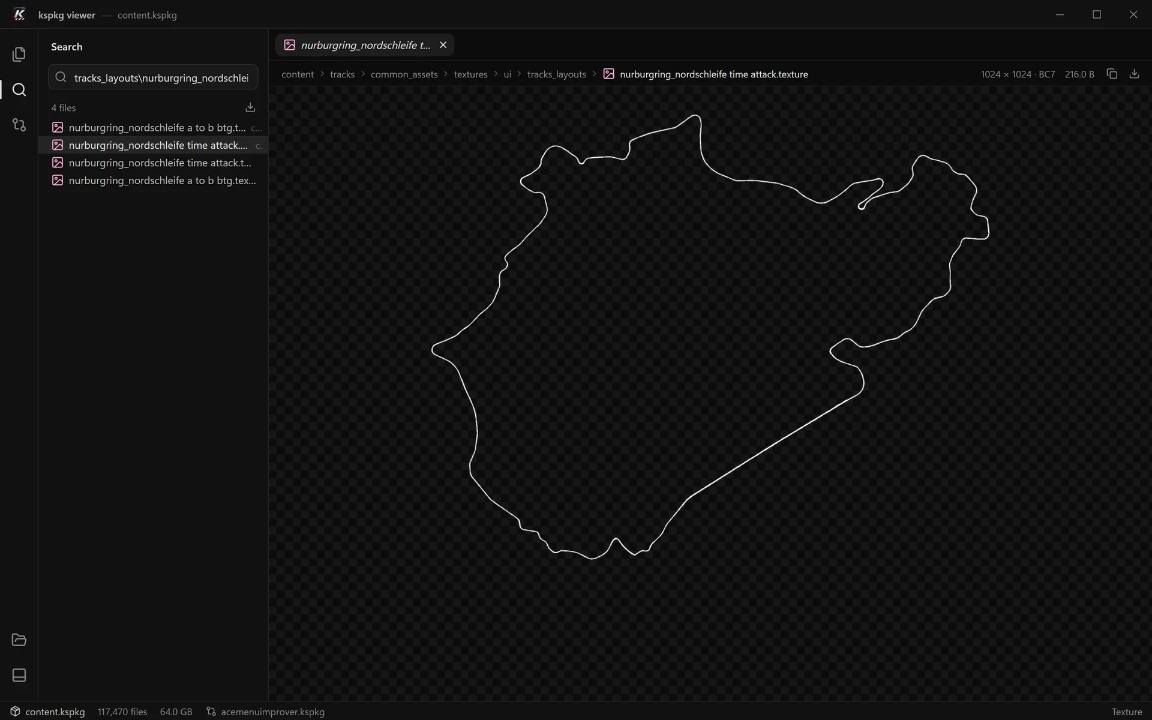Image resolution: width=1152 pixels, height=720 pixels.
Task: Focus the search field with tracks_layouts query
Action: (153, 77)
